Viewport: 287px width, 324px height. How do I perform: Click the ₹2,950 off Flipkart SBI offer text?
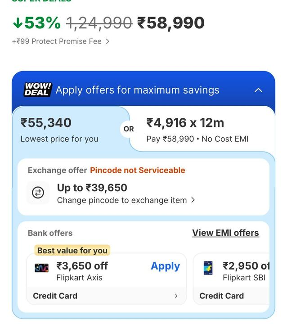(246, 266)
